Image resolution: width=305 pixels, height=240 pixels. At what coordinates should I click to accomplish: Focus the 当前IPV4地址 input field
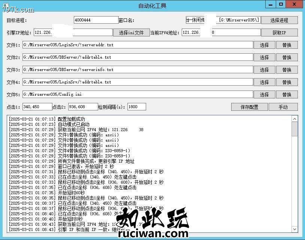click(221, 32)
